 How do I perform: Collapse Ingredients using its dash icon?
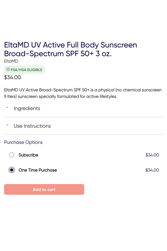pyautogui.click(x=7, y=107)
